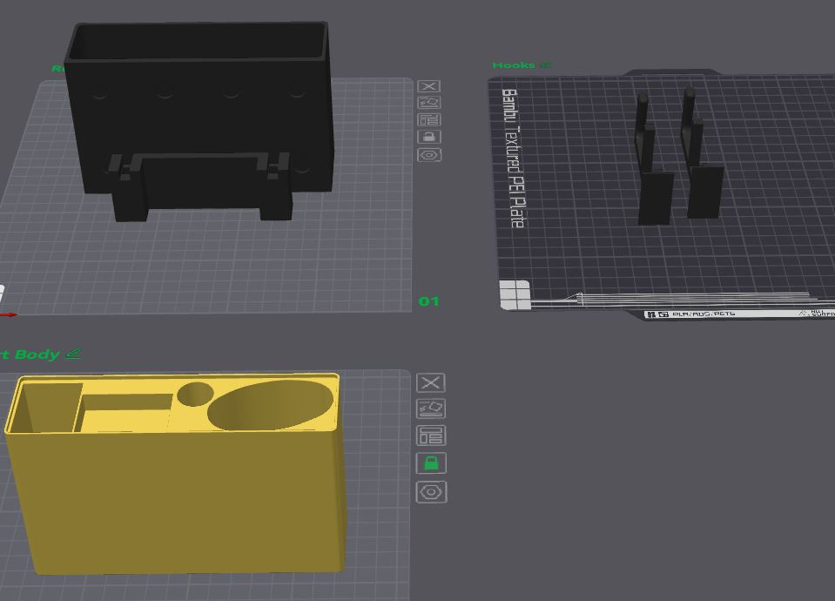Select the Hooks plate name label

point(514,65)
